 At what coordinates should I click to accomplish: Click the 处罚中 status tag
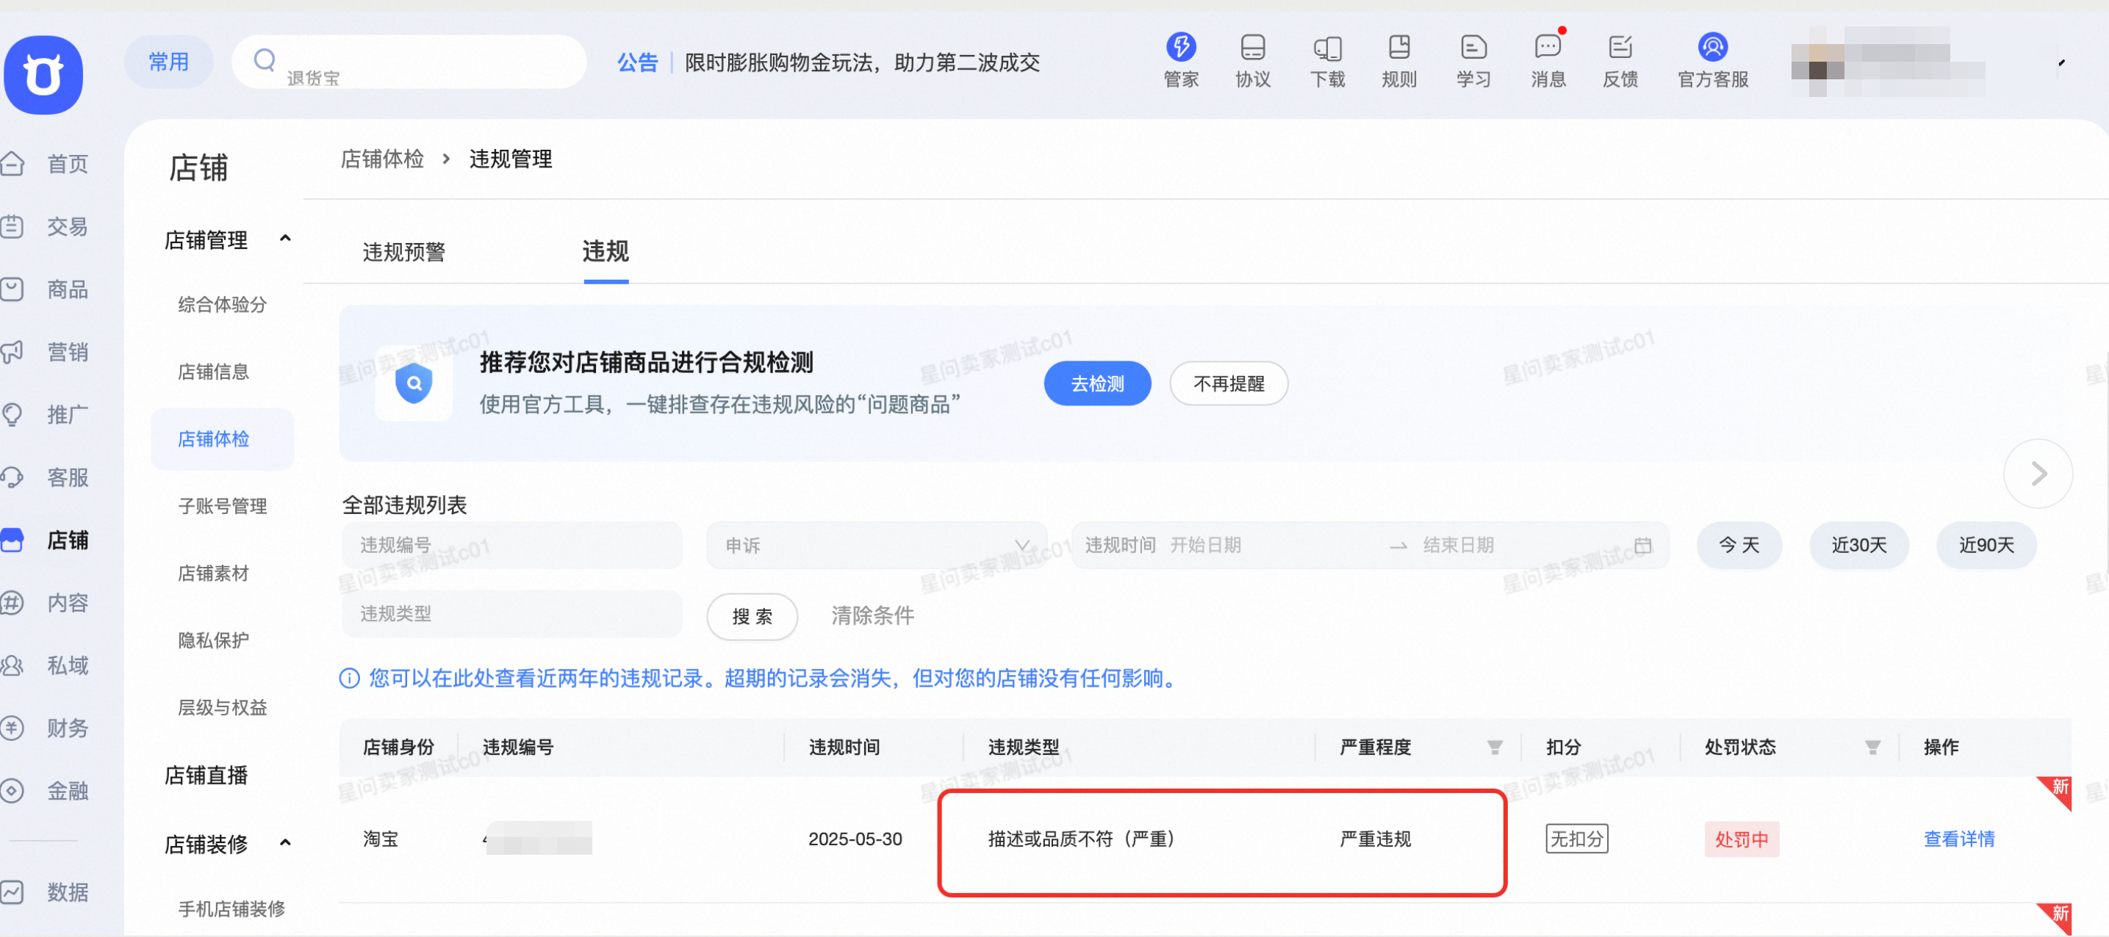click(x=1742, y=839)
